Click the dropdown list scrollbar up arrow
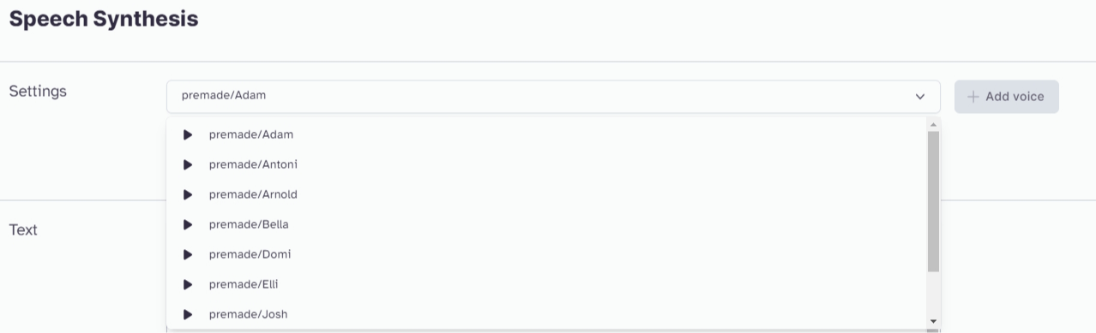This screenshot has width=1096, height=333. point(934,125)
